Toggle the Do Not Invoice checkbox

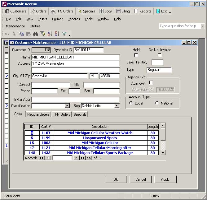point(160,55)
